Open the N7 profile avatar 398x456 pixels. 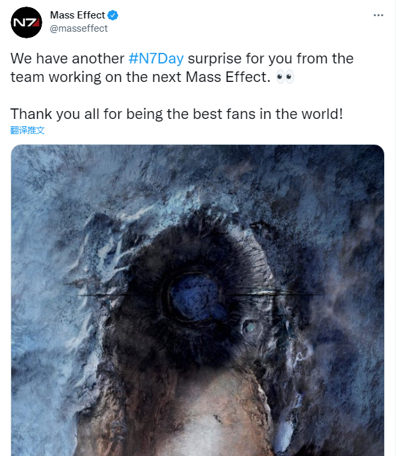(26, 22)
